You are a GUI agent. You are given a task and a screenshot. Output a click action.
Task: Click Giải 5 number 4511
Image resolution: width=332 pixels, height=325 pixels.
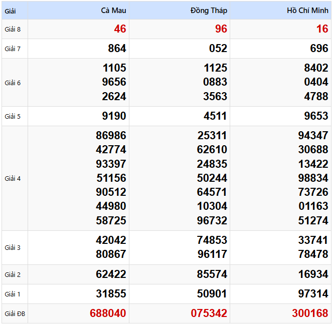[x=216, y=116]
